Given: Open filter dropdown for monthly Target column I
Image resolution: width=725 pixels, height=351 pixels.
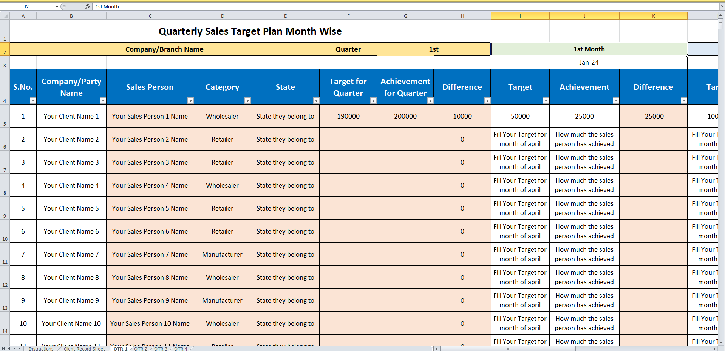Looking at the screenshot, I should pyautogui.click(x=546, y=100).
